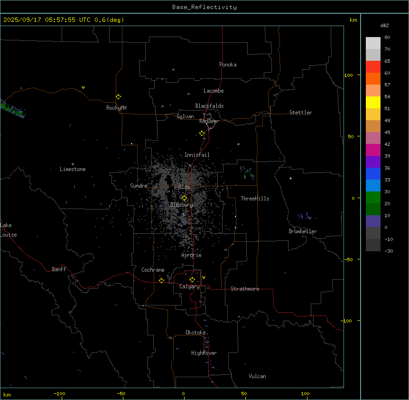
Task: Click the Banff town label
Action: tap(59, 269)
